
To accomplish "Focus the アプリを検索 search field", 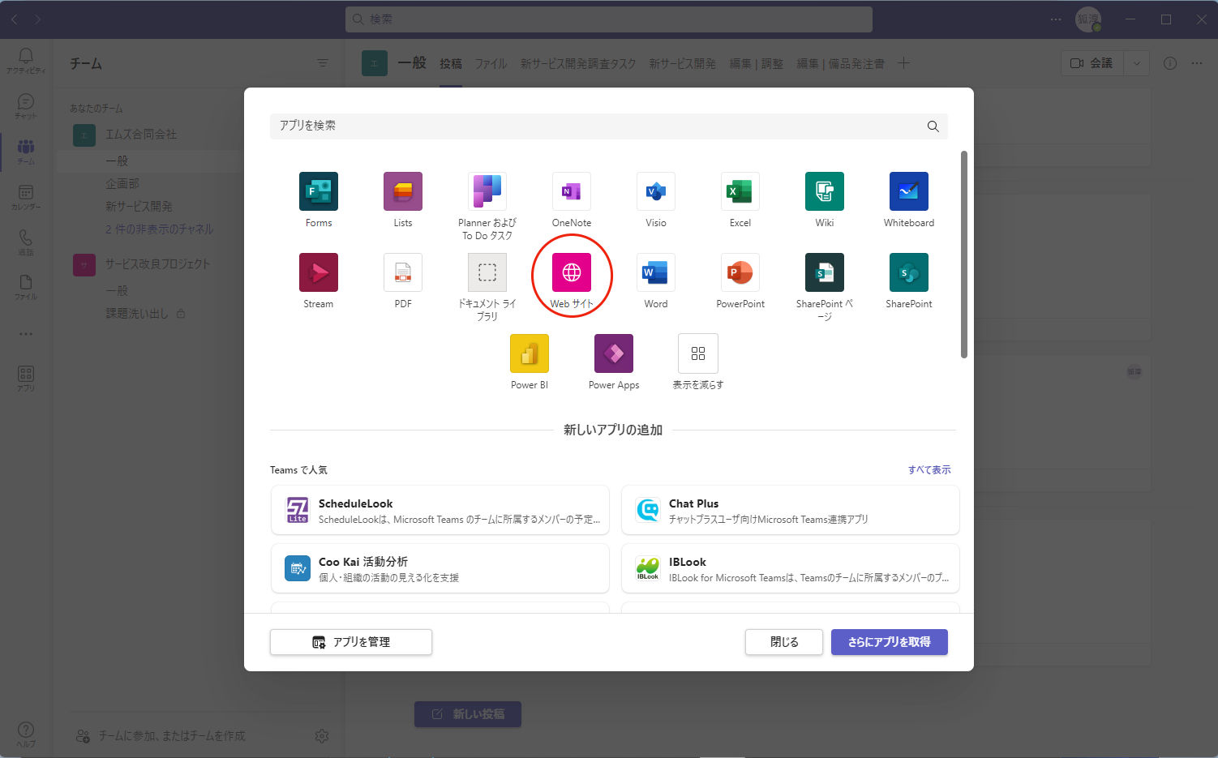I will [609, 126].
